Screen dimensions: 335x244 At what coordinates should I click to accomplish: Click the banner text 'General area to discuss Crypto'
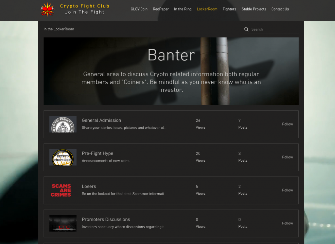click(171, 82)
